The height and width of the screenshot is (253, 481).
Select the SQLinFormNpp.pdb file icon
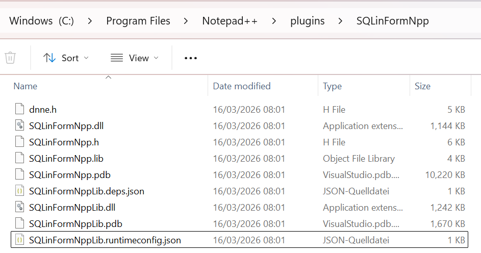pos(19,175)
